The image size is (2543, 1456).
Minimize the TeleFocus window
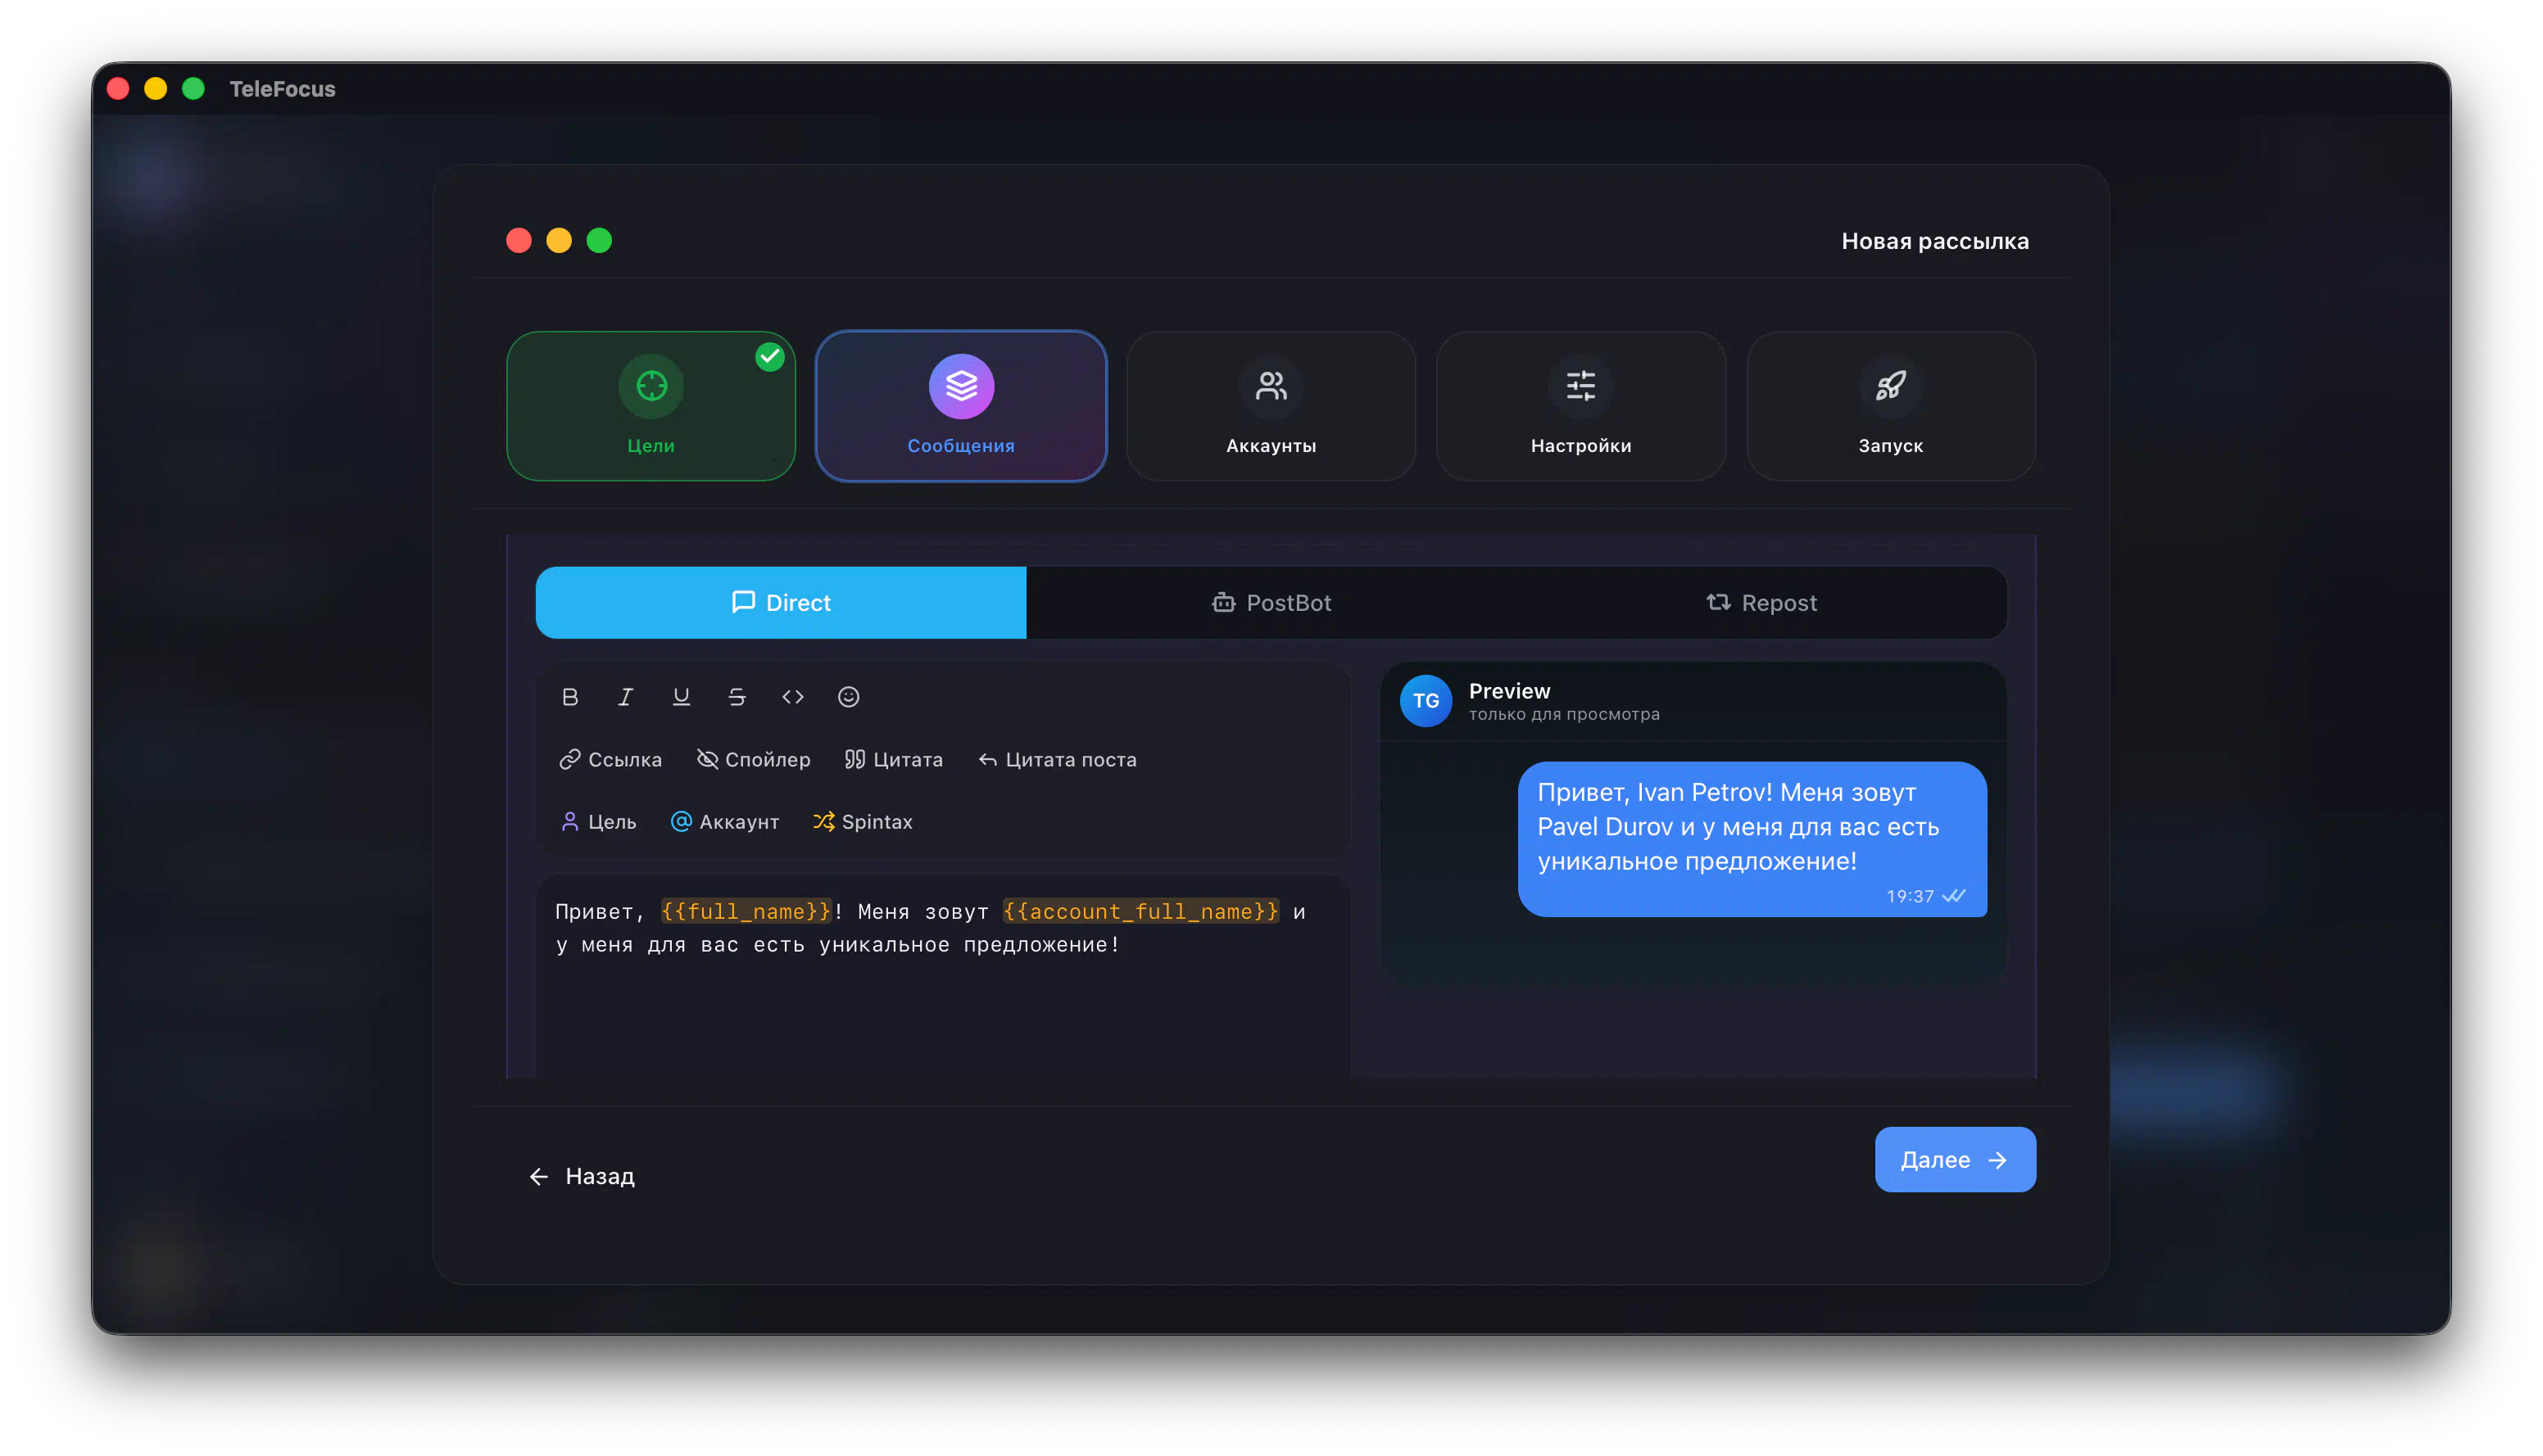pyautogui.click(x=156, y=89)
